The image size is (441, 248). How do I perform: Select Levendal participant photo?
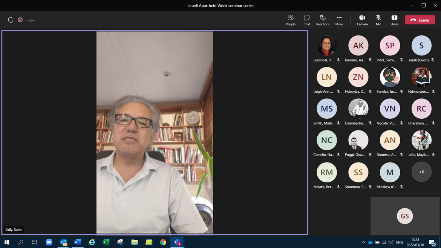point(326,45)
